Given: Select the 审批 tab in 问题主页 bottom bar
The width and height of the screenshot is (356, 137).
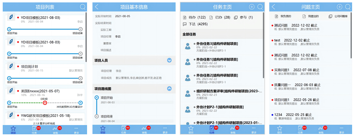Looking at the screenshot, I should (x=321, y=130).
